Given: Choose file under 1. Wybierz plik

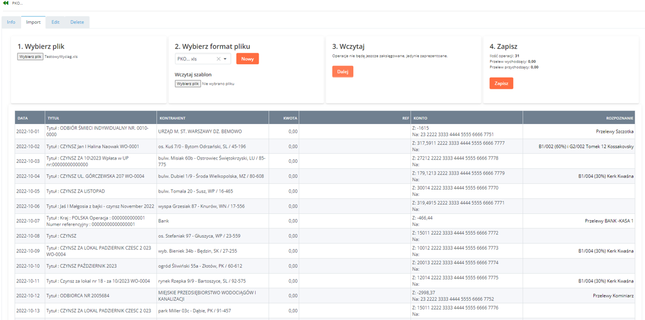Looking at the screenshot, I should pos(30,57).
